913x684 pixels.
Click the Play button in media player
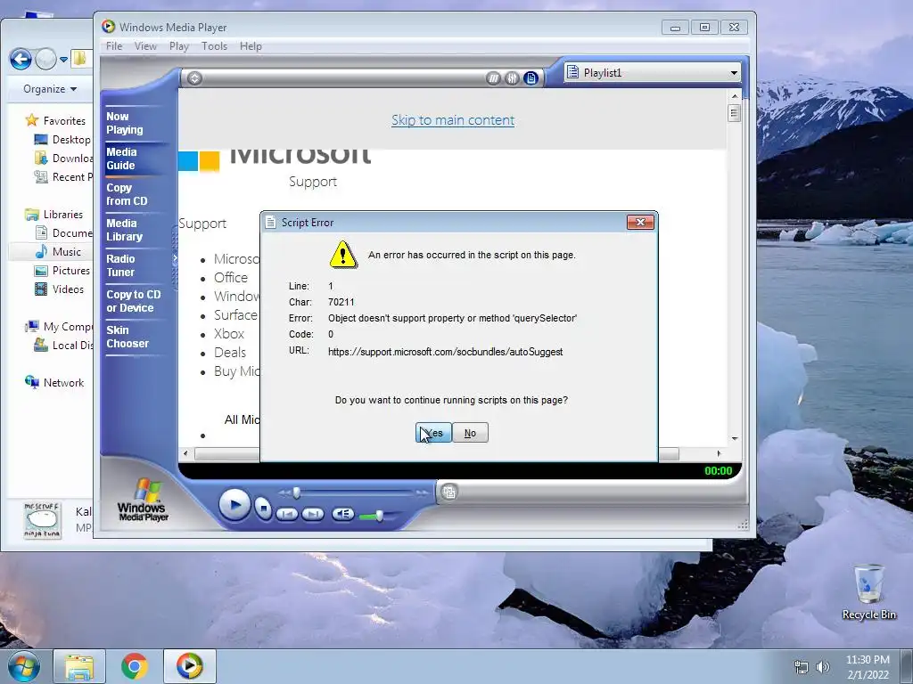234,505
